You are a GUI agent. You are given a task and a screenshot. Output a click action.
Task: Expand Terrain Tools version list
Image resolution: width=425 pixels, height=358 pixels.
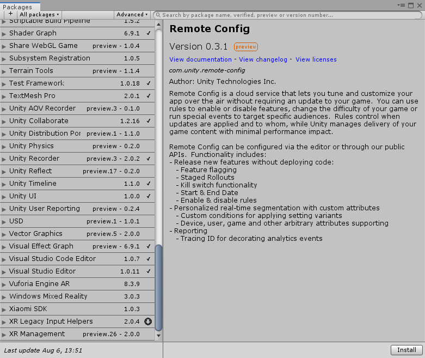pos(4,71)
